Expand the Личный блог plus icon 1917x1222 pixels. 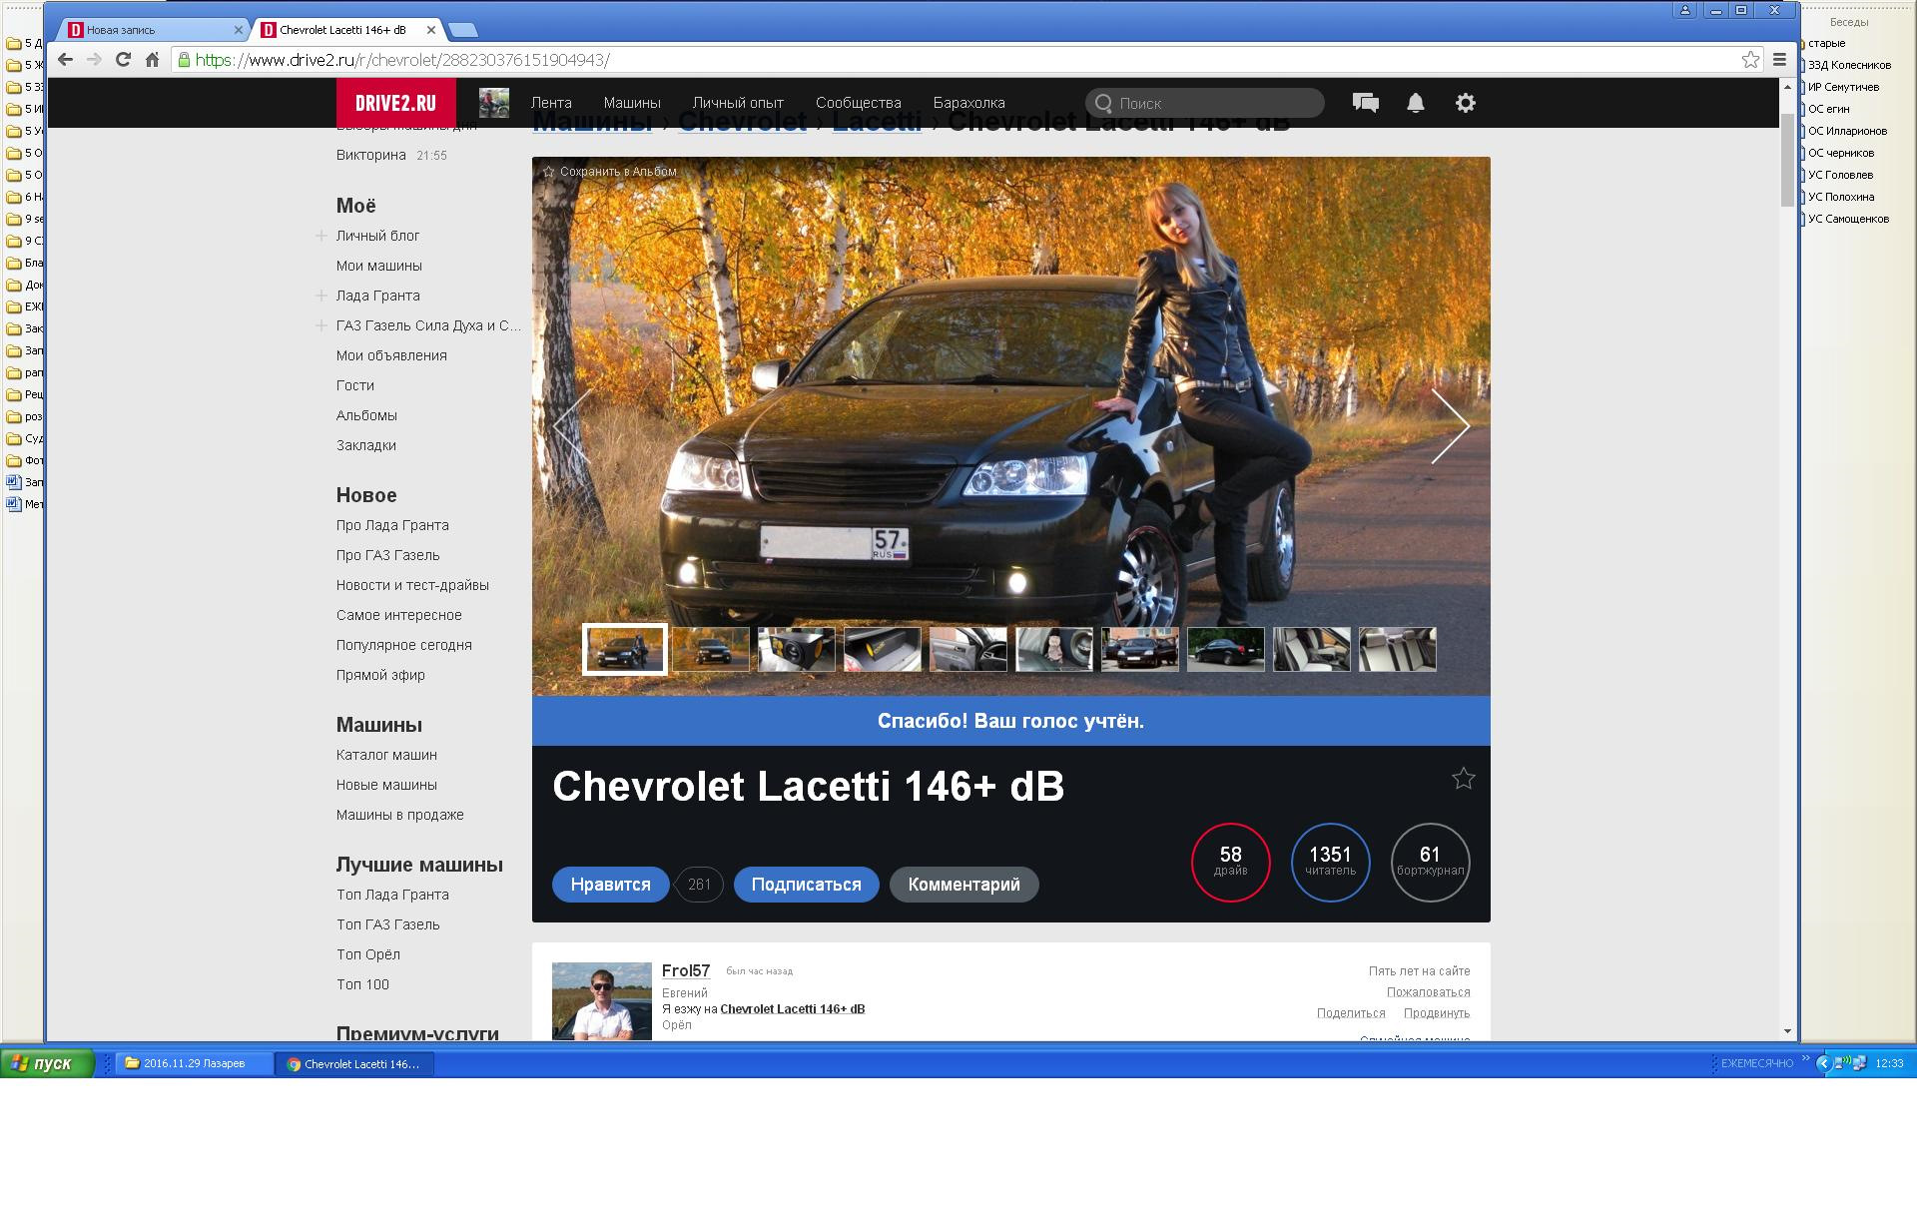pos(321,236)
